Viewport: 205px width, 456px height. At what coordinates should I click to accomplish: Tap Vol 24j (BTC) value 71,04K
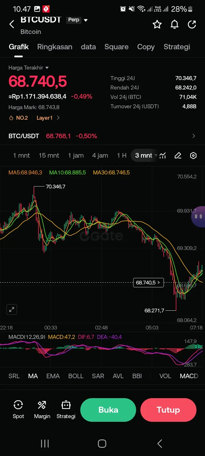188,97
